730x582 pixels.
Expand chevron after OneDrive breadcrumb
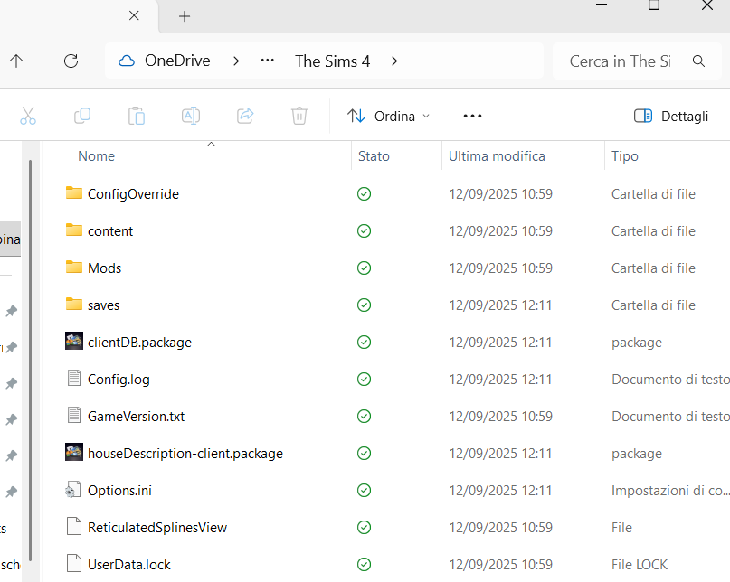[x=236, y=61]
